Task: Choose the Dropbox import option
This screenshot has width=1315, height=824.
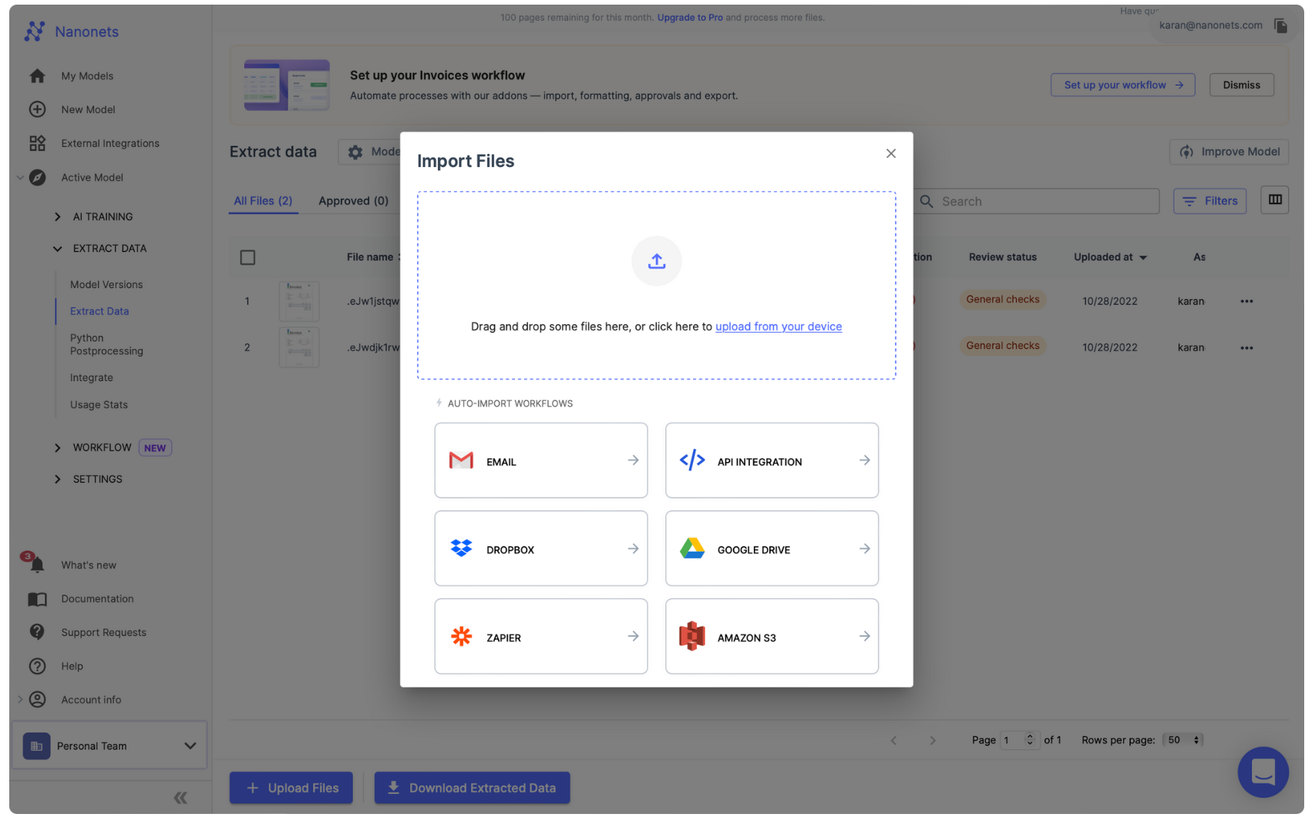Action: [x=540, y=548]
